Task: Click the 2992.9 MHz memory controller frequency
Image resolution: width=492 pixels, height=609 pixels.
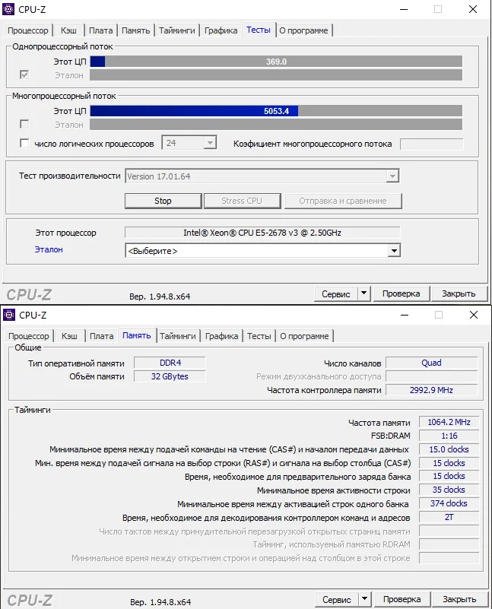Action: pos(431,390)
